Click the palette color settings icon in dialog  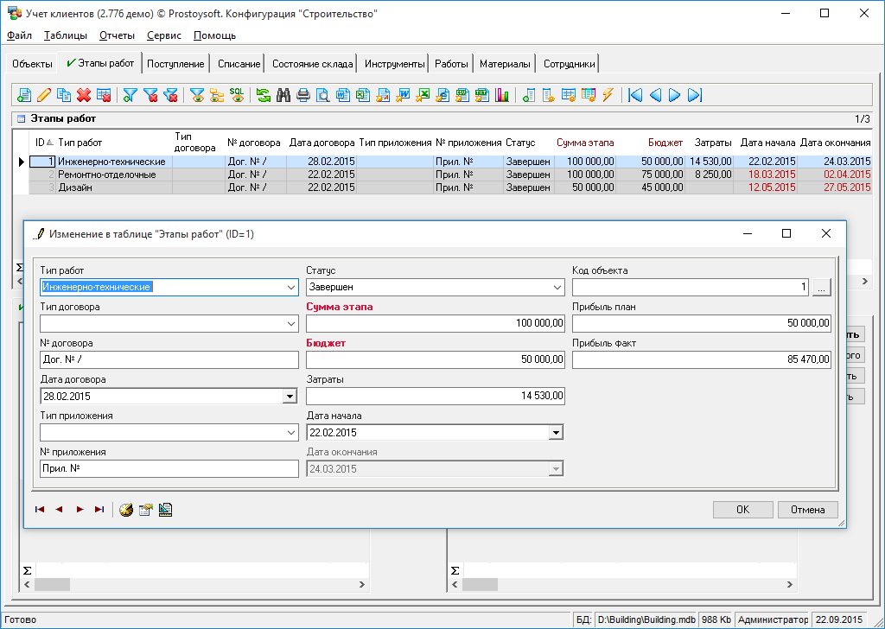(x=126, y=510)
